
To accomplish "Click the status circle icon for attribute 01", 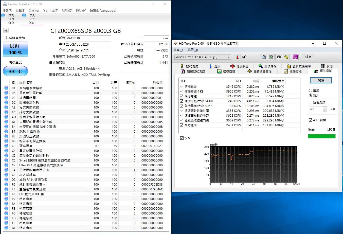I will pyautogui.click(x=6, y=88).
